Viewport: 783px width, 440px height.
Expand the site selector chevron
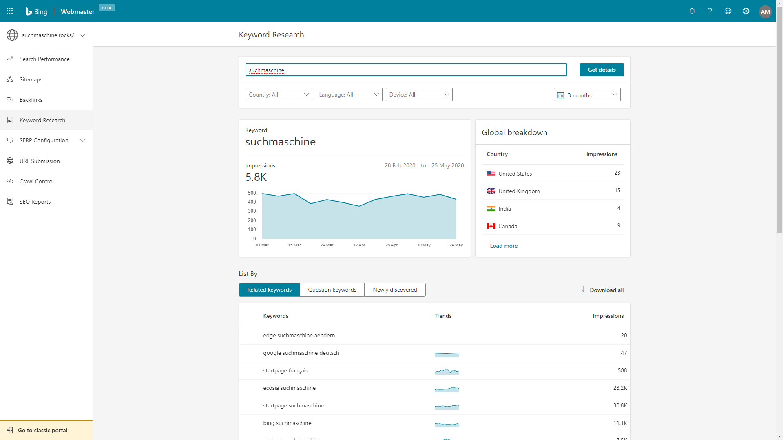pyautogui.click(x=82, y=35)
